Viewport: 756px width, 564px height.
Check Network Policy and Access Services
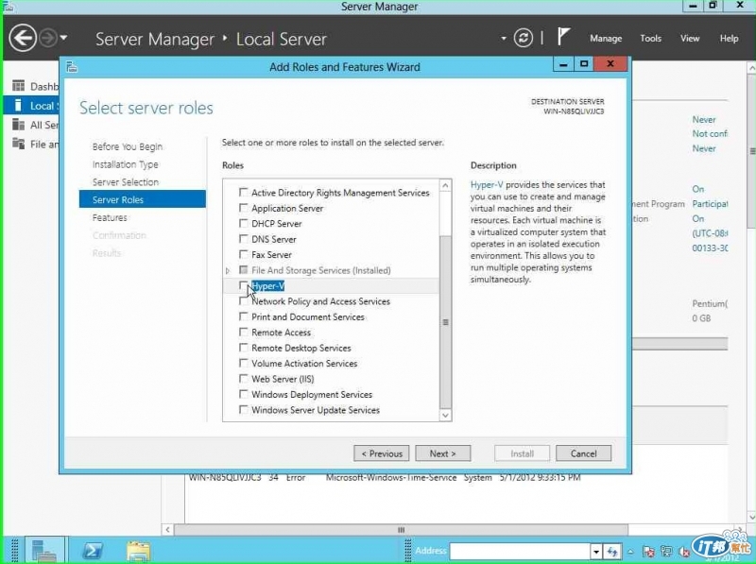coord(244,300)
